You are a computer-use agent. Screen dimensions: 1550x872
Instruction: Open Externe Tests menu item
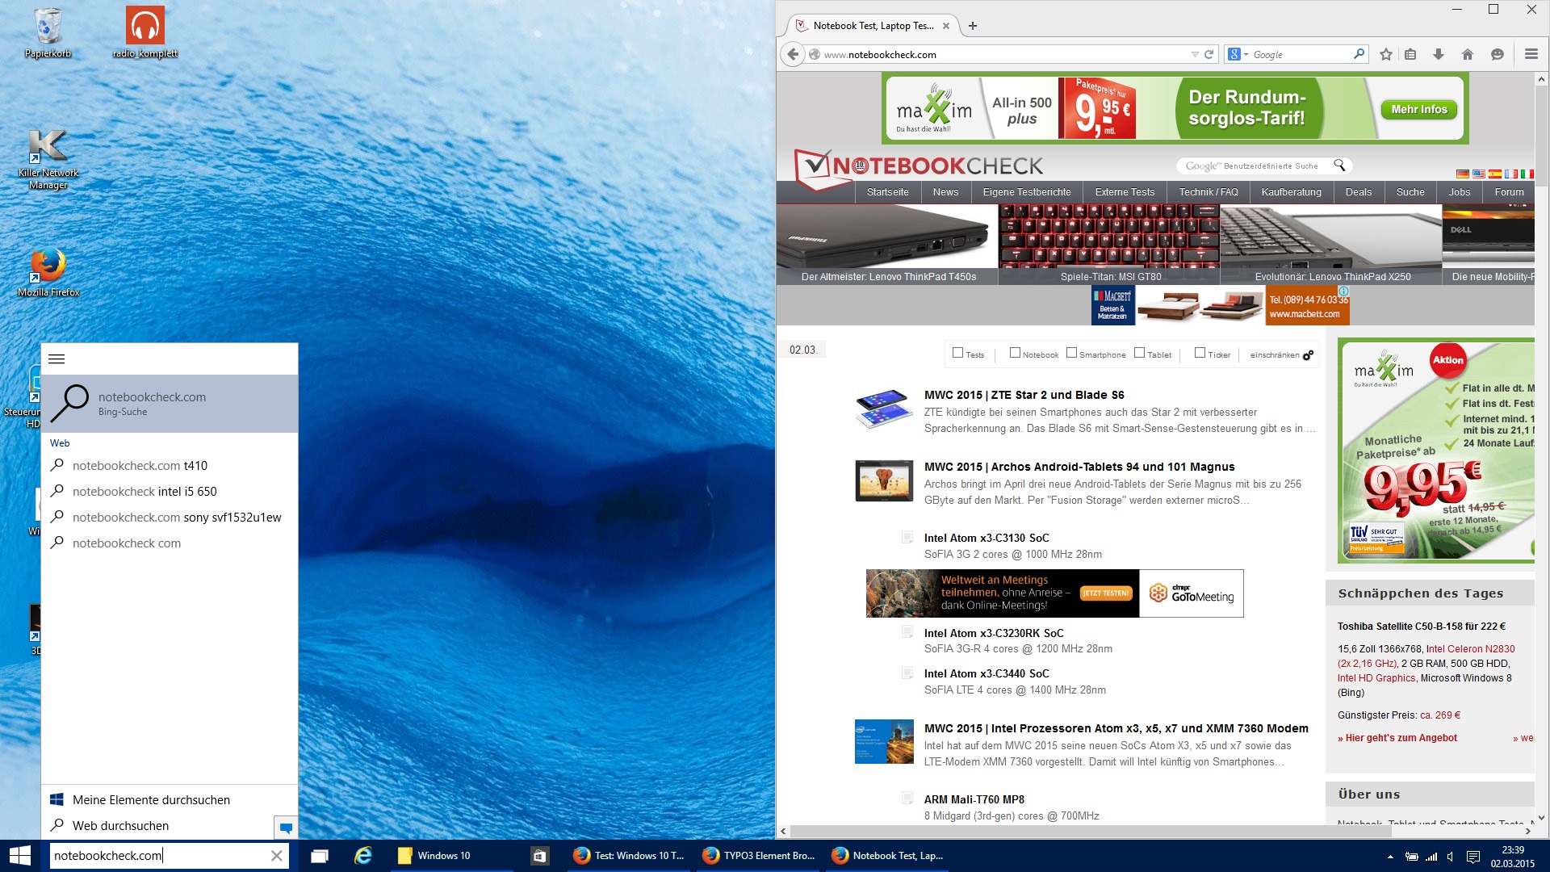pos(1125,192)
